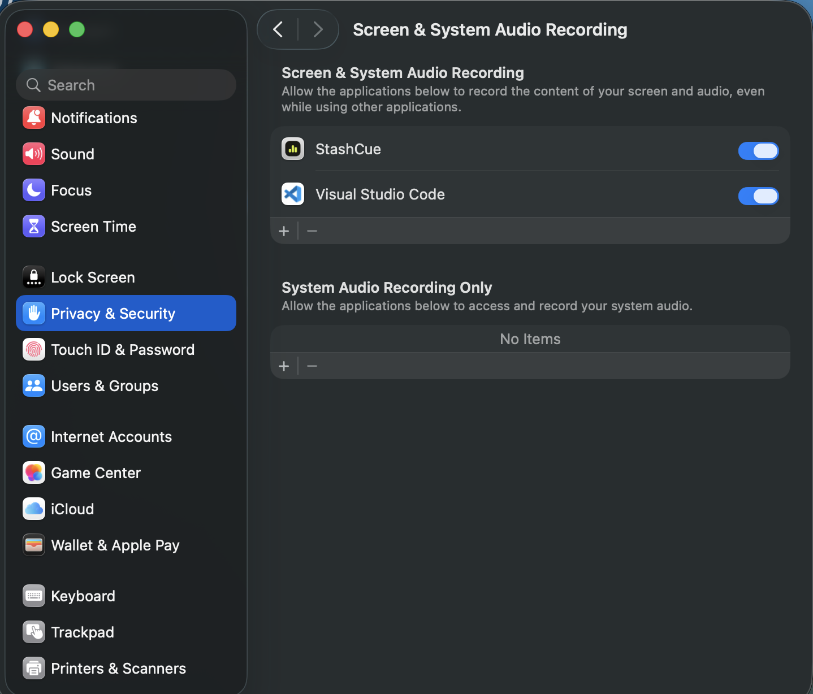Screen dimensions: 813x694
Task: Open the Touch ID fingerprint icon
Action: pyautogui.click(x=34, y=349)
